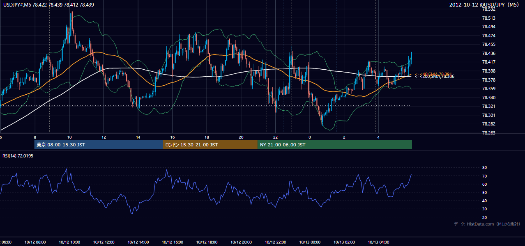The height and width of the screenshot is (246, 525).
Task: Click hour marker 16 under price chart
Action: coord(173,137)
